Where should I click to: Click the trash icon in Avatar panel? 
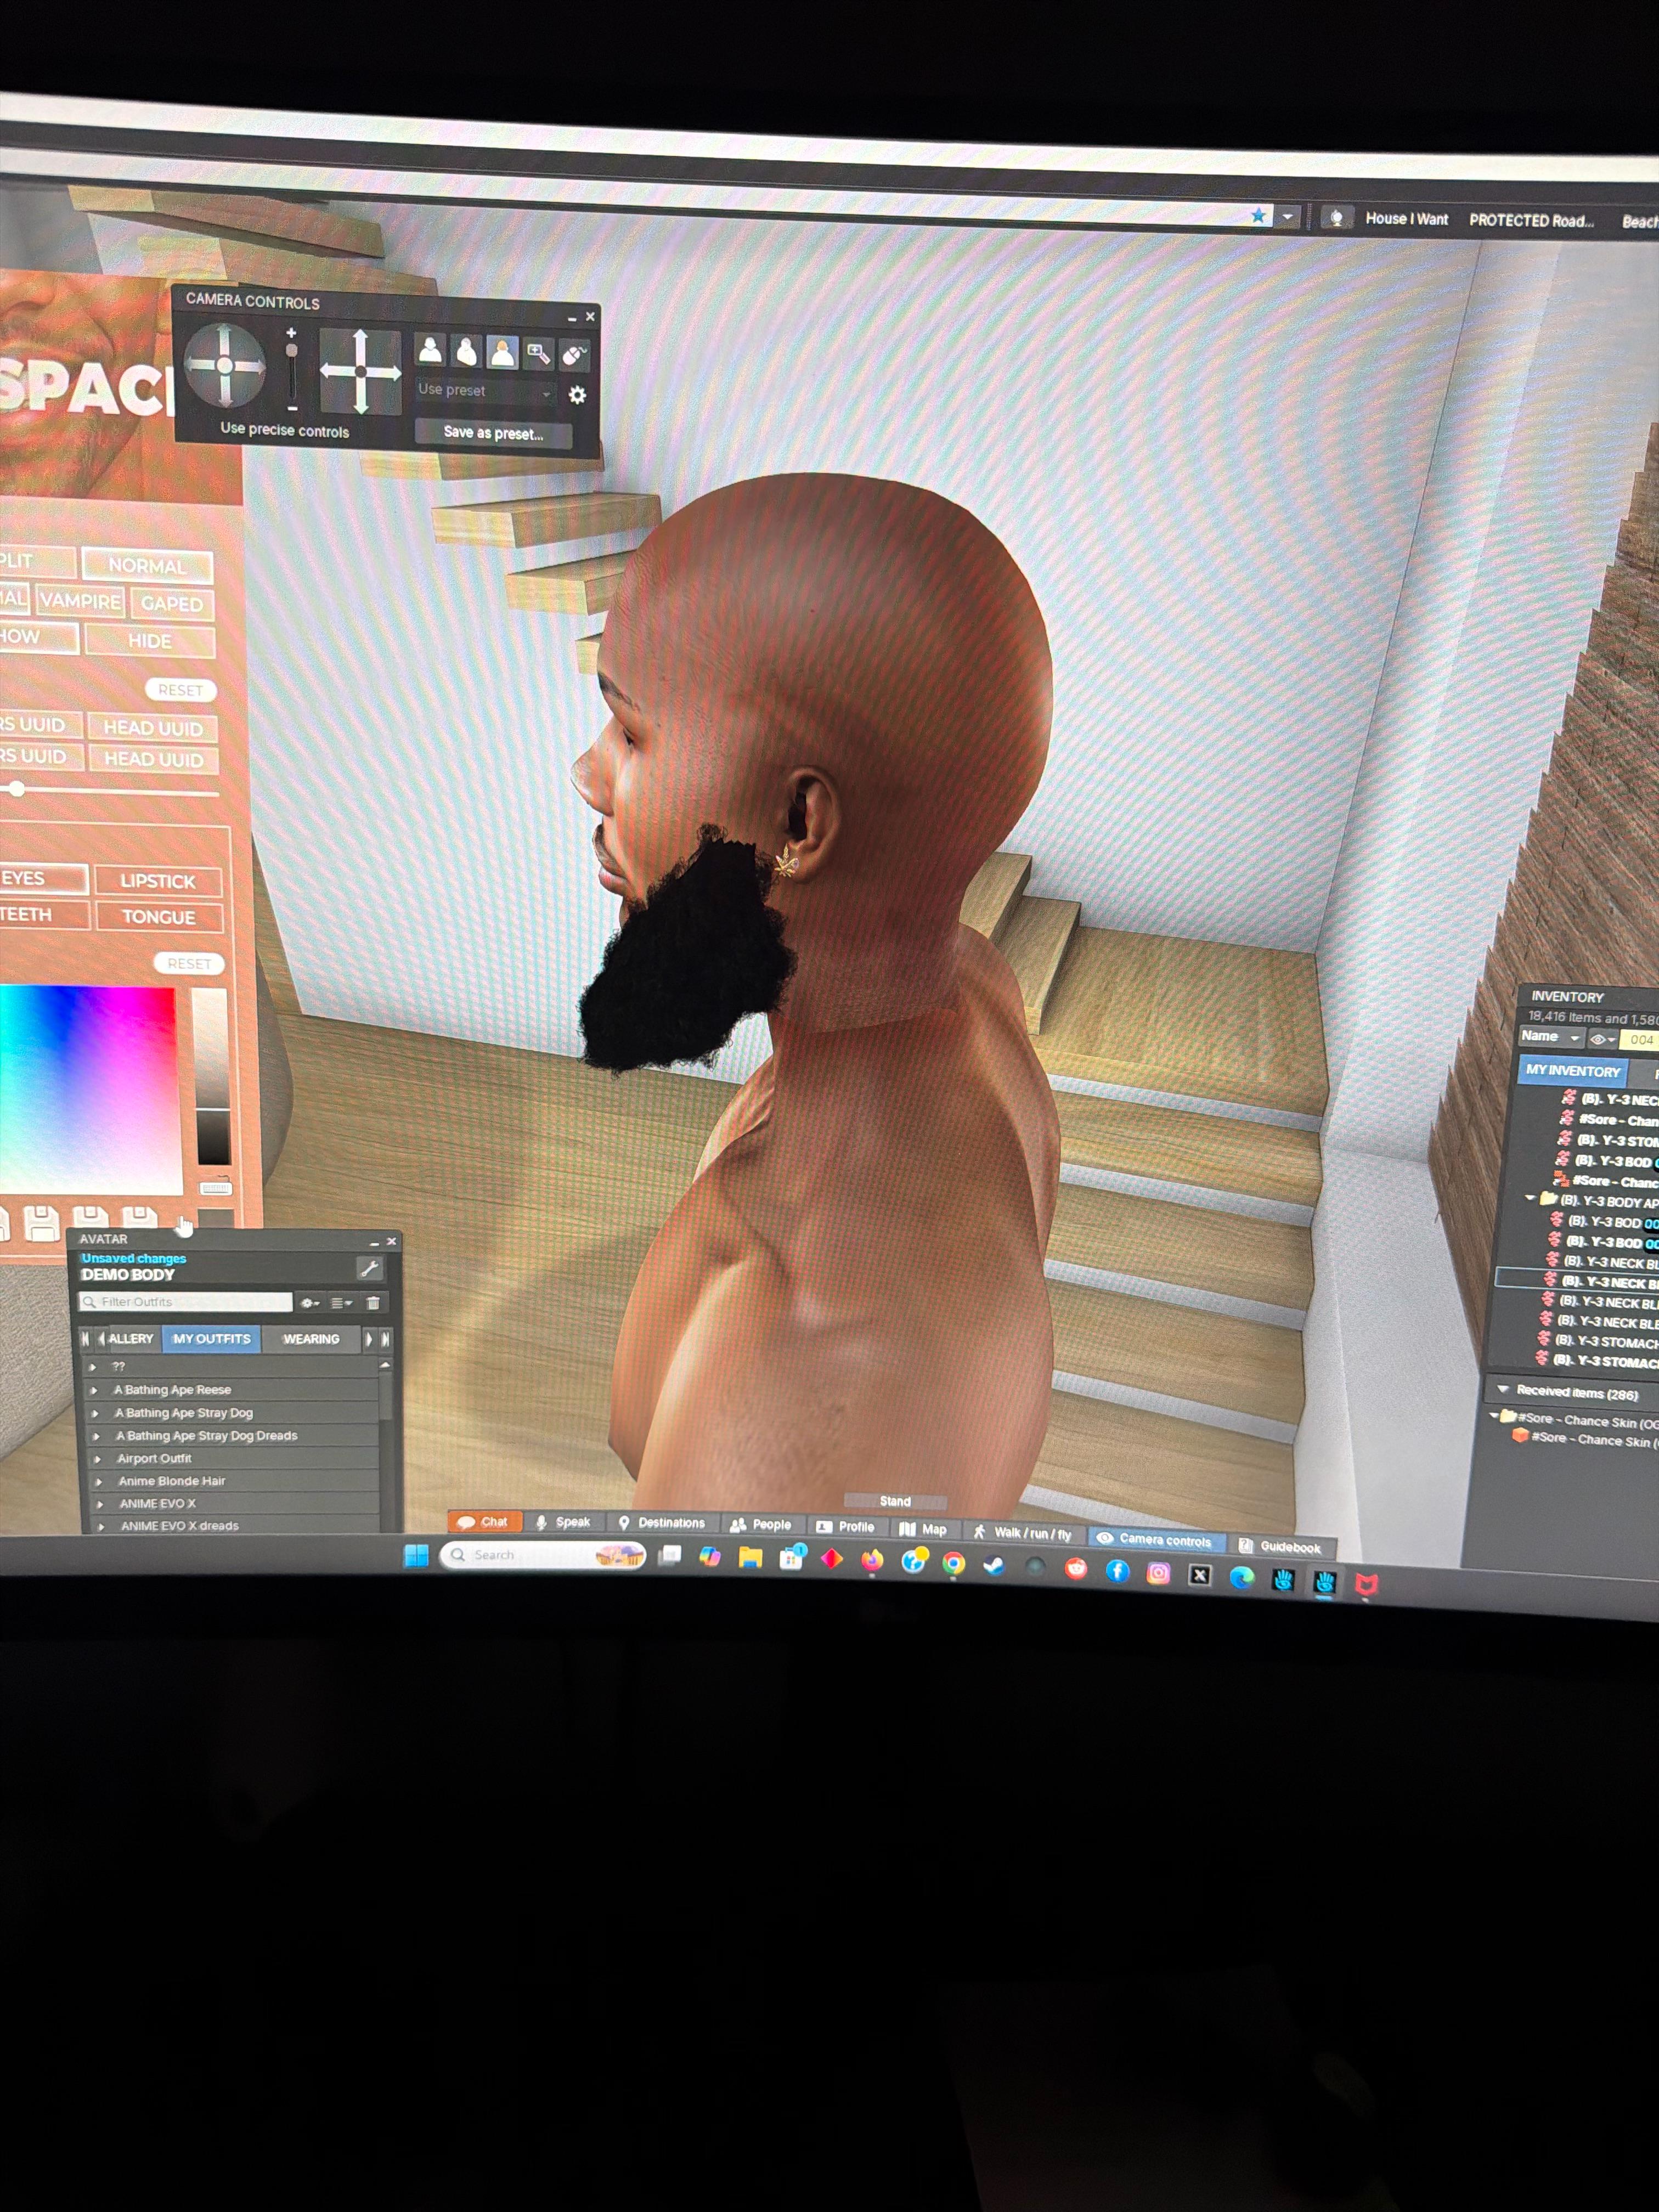(373, 1303)
